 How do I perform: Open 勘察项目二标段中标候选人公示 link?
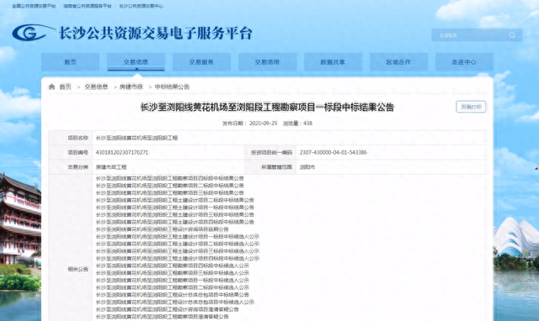point(172,287)
